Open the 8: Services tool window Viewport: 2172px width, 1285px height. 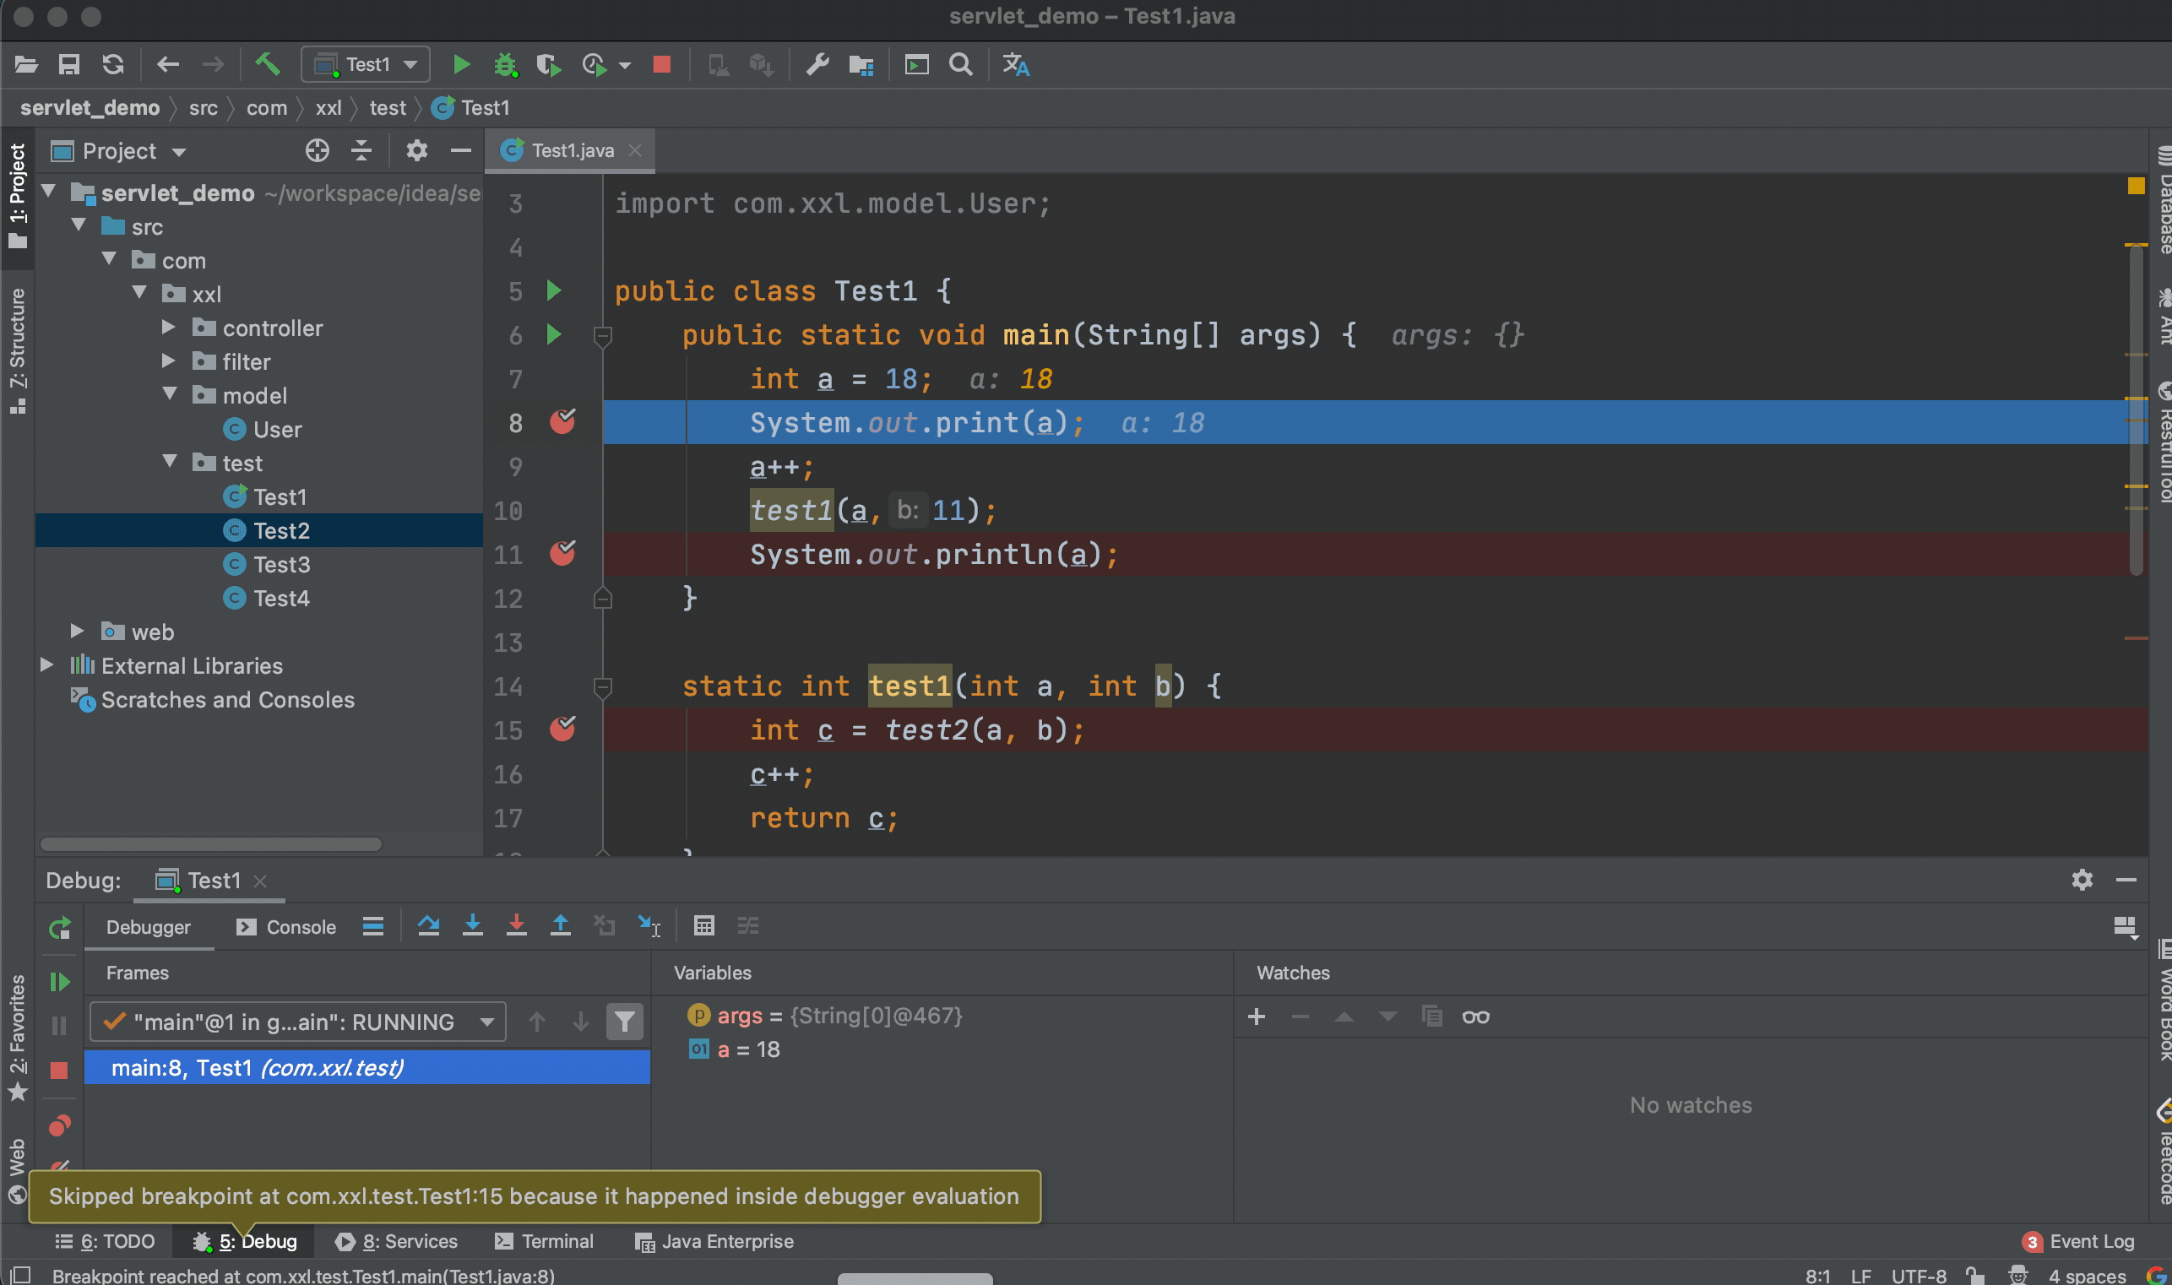pos(397,1242)
